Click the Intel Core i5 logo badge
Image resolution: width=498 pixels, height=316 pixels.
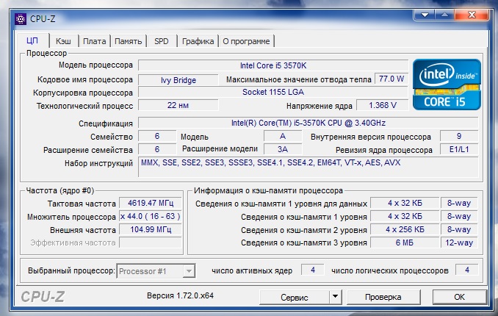447,85
